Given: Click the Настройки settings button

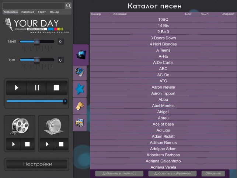Looking at the screenshot, I should coord(37,164).
